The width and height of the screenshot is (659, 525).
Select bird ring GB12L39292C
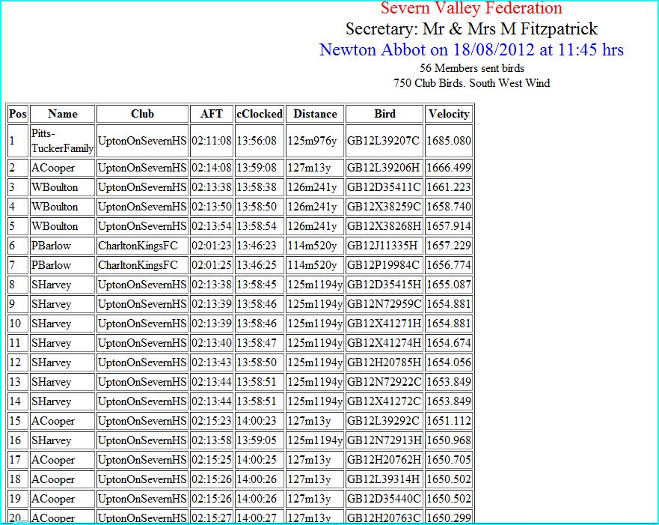(x=383, y=421)
